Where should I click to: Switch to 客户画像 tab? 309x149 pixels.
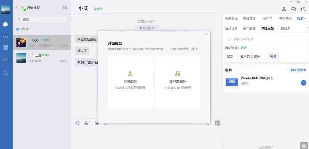click(x=249, y=28)
